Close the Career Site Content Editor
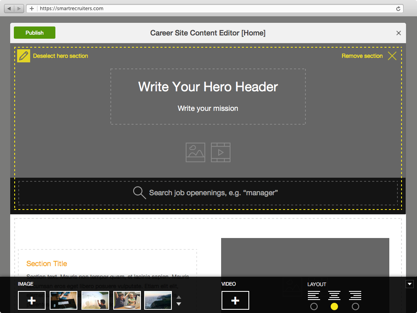Viewport: 417px width, 313px height. [x=398, y=33]
